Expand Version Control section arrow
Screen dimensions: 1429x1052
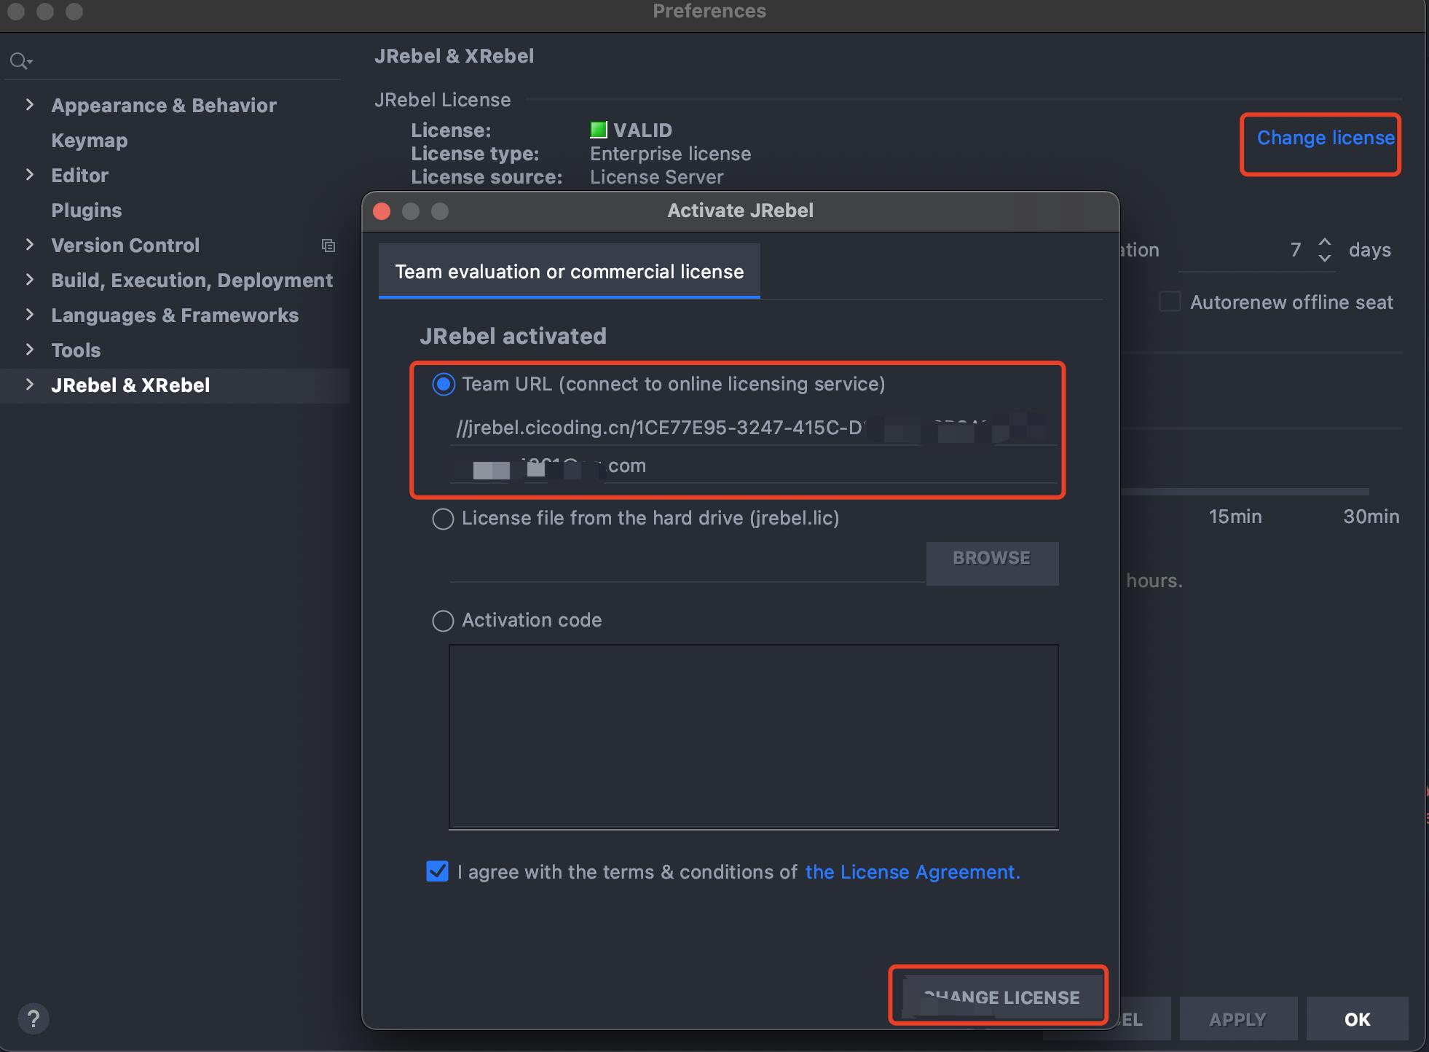pos(30,245)
